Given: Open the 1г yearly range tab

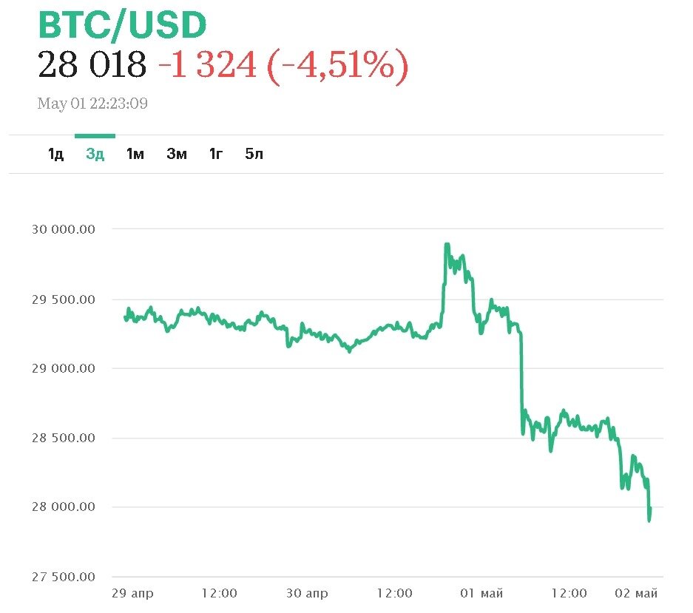Looking at the screenshot, I should tap(215, 154).
